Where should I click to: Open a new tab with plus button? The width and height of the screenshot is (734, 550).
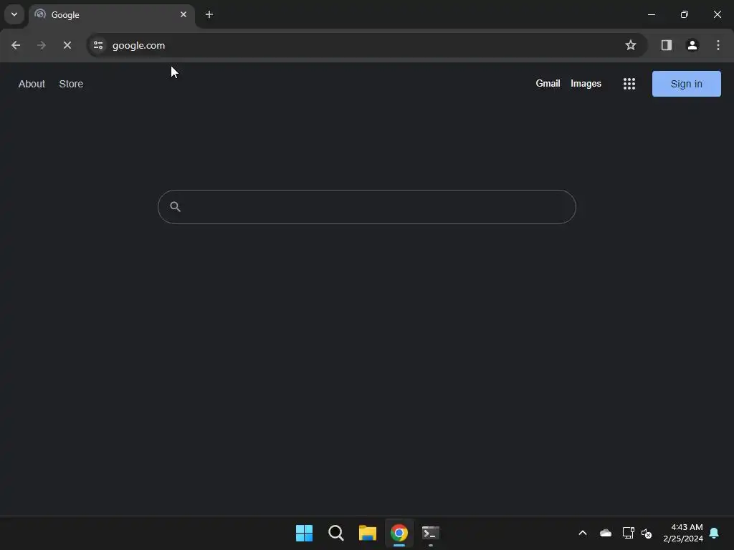[209, 14]
